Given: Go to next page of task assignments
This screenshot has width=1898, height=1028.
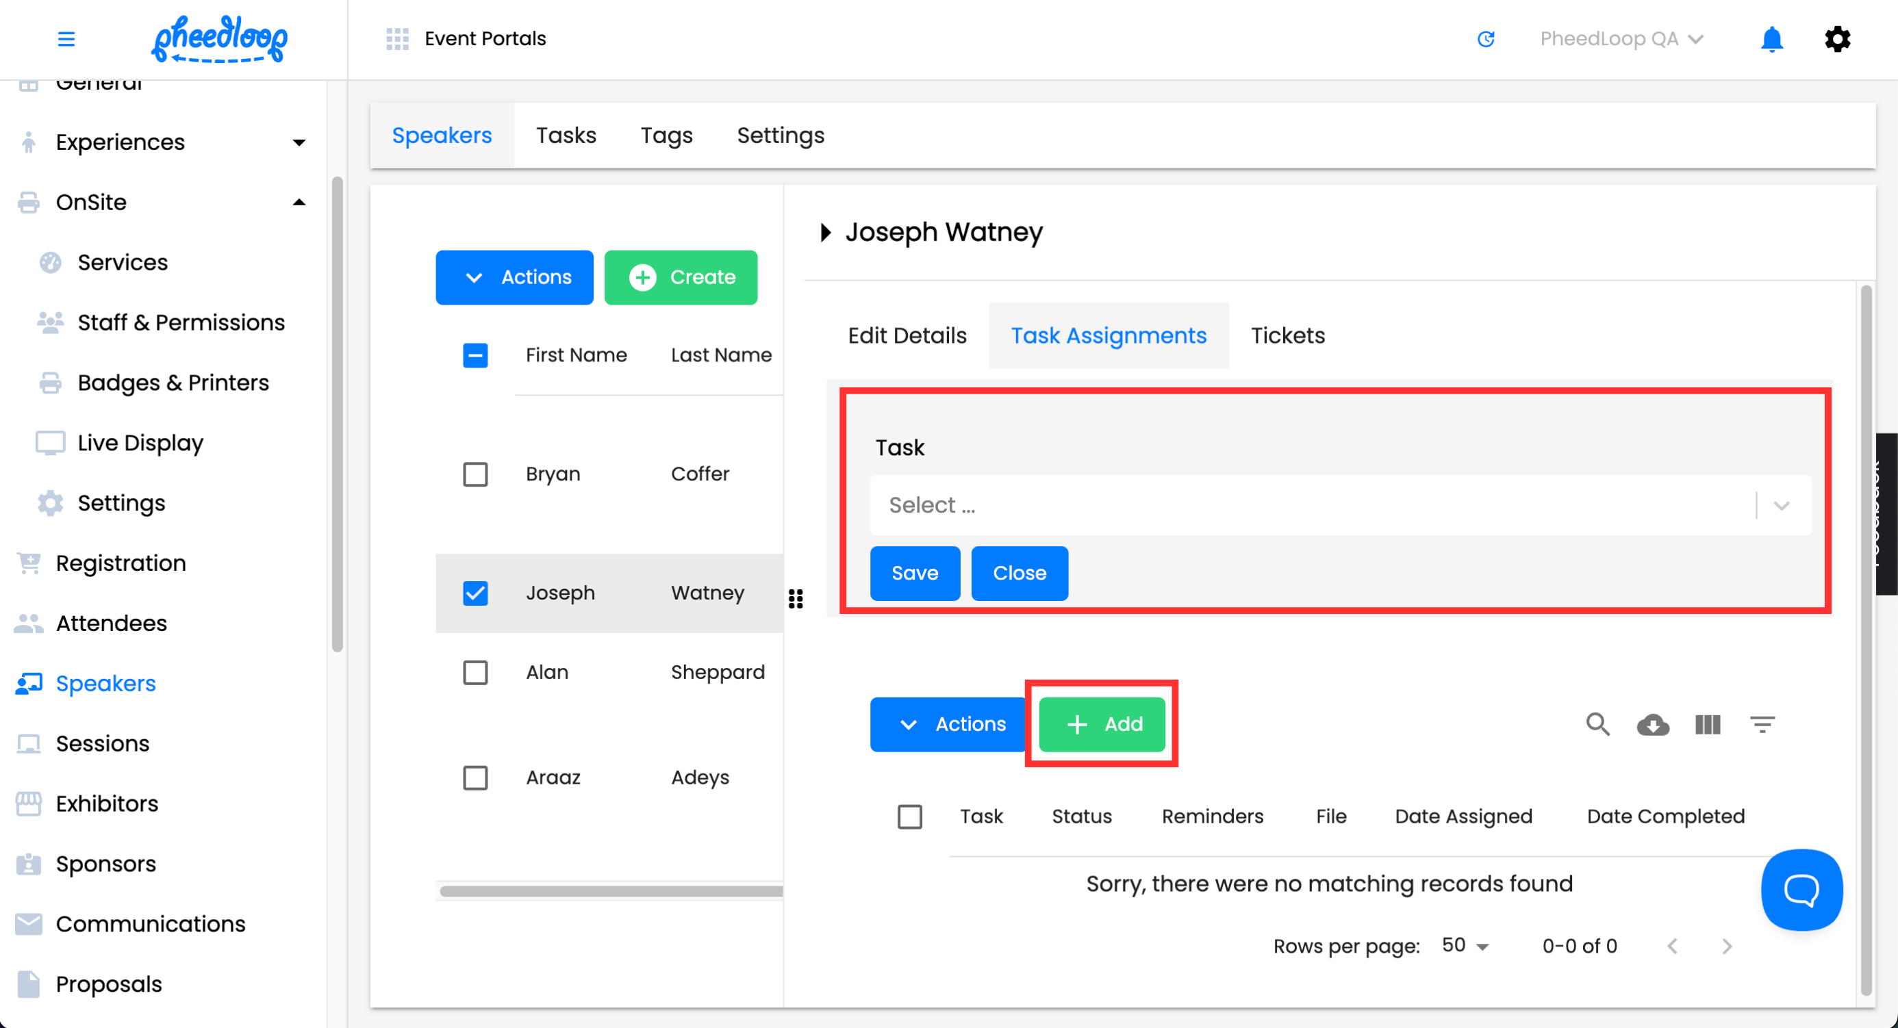Looking at the screenshot, I should (x=1726, y=947).
